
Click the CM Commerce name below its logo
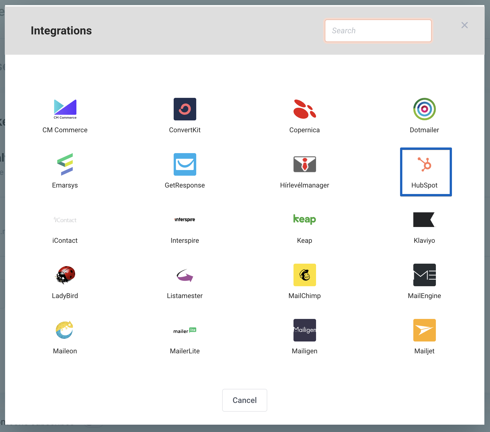pyautogui.click(x=65, y=130)
